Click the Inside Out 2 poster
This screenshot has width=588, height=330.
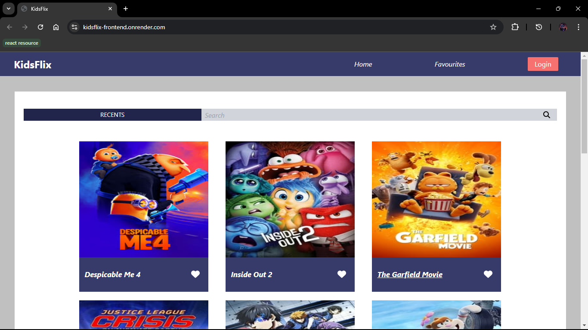click(x=290, y=199)
